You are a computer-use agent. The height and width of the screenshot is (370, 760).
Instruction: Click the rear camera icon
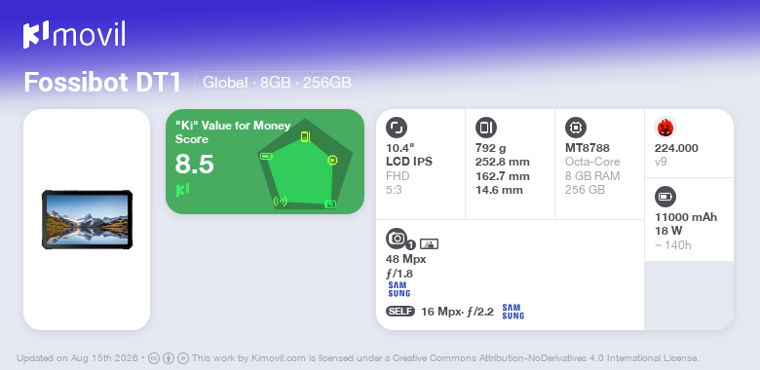pos(397,239)
